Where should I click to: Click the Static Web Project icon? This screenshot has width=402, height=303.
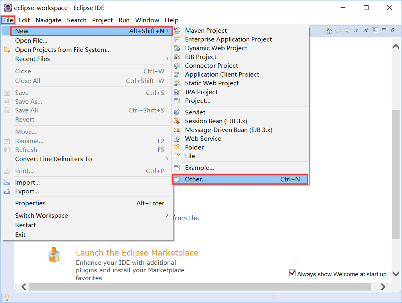[x=177, y=83]
